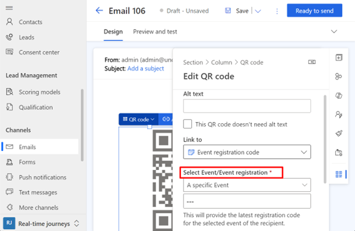Screen dimensions: 355x231
Task: Expand the header collapse chevron
Action: coord(334,31)
